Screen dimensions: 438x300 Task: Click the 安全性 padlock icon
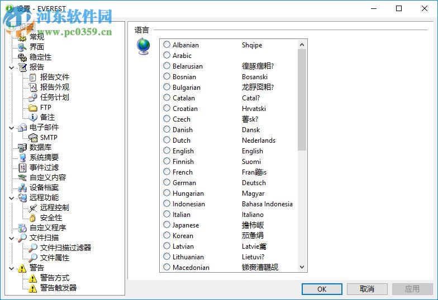point(32,217)
